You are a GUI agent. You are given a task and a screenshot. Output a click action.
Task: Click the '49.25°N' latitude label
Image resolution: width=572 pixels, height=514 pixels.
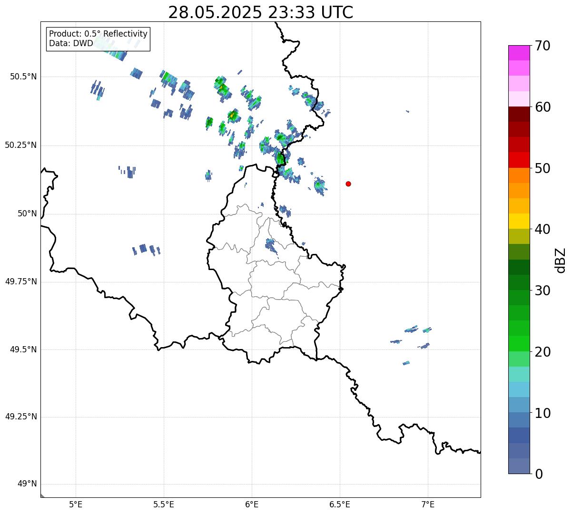point(21,417)
